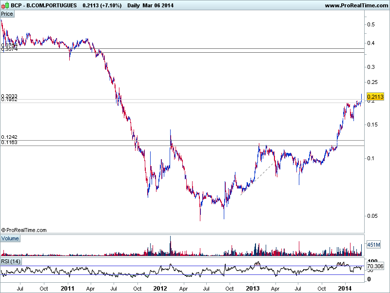The image size is (390, 293).
Task: Click the 451M volume value tag
Action: click(374, 245)
